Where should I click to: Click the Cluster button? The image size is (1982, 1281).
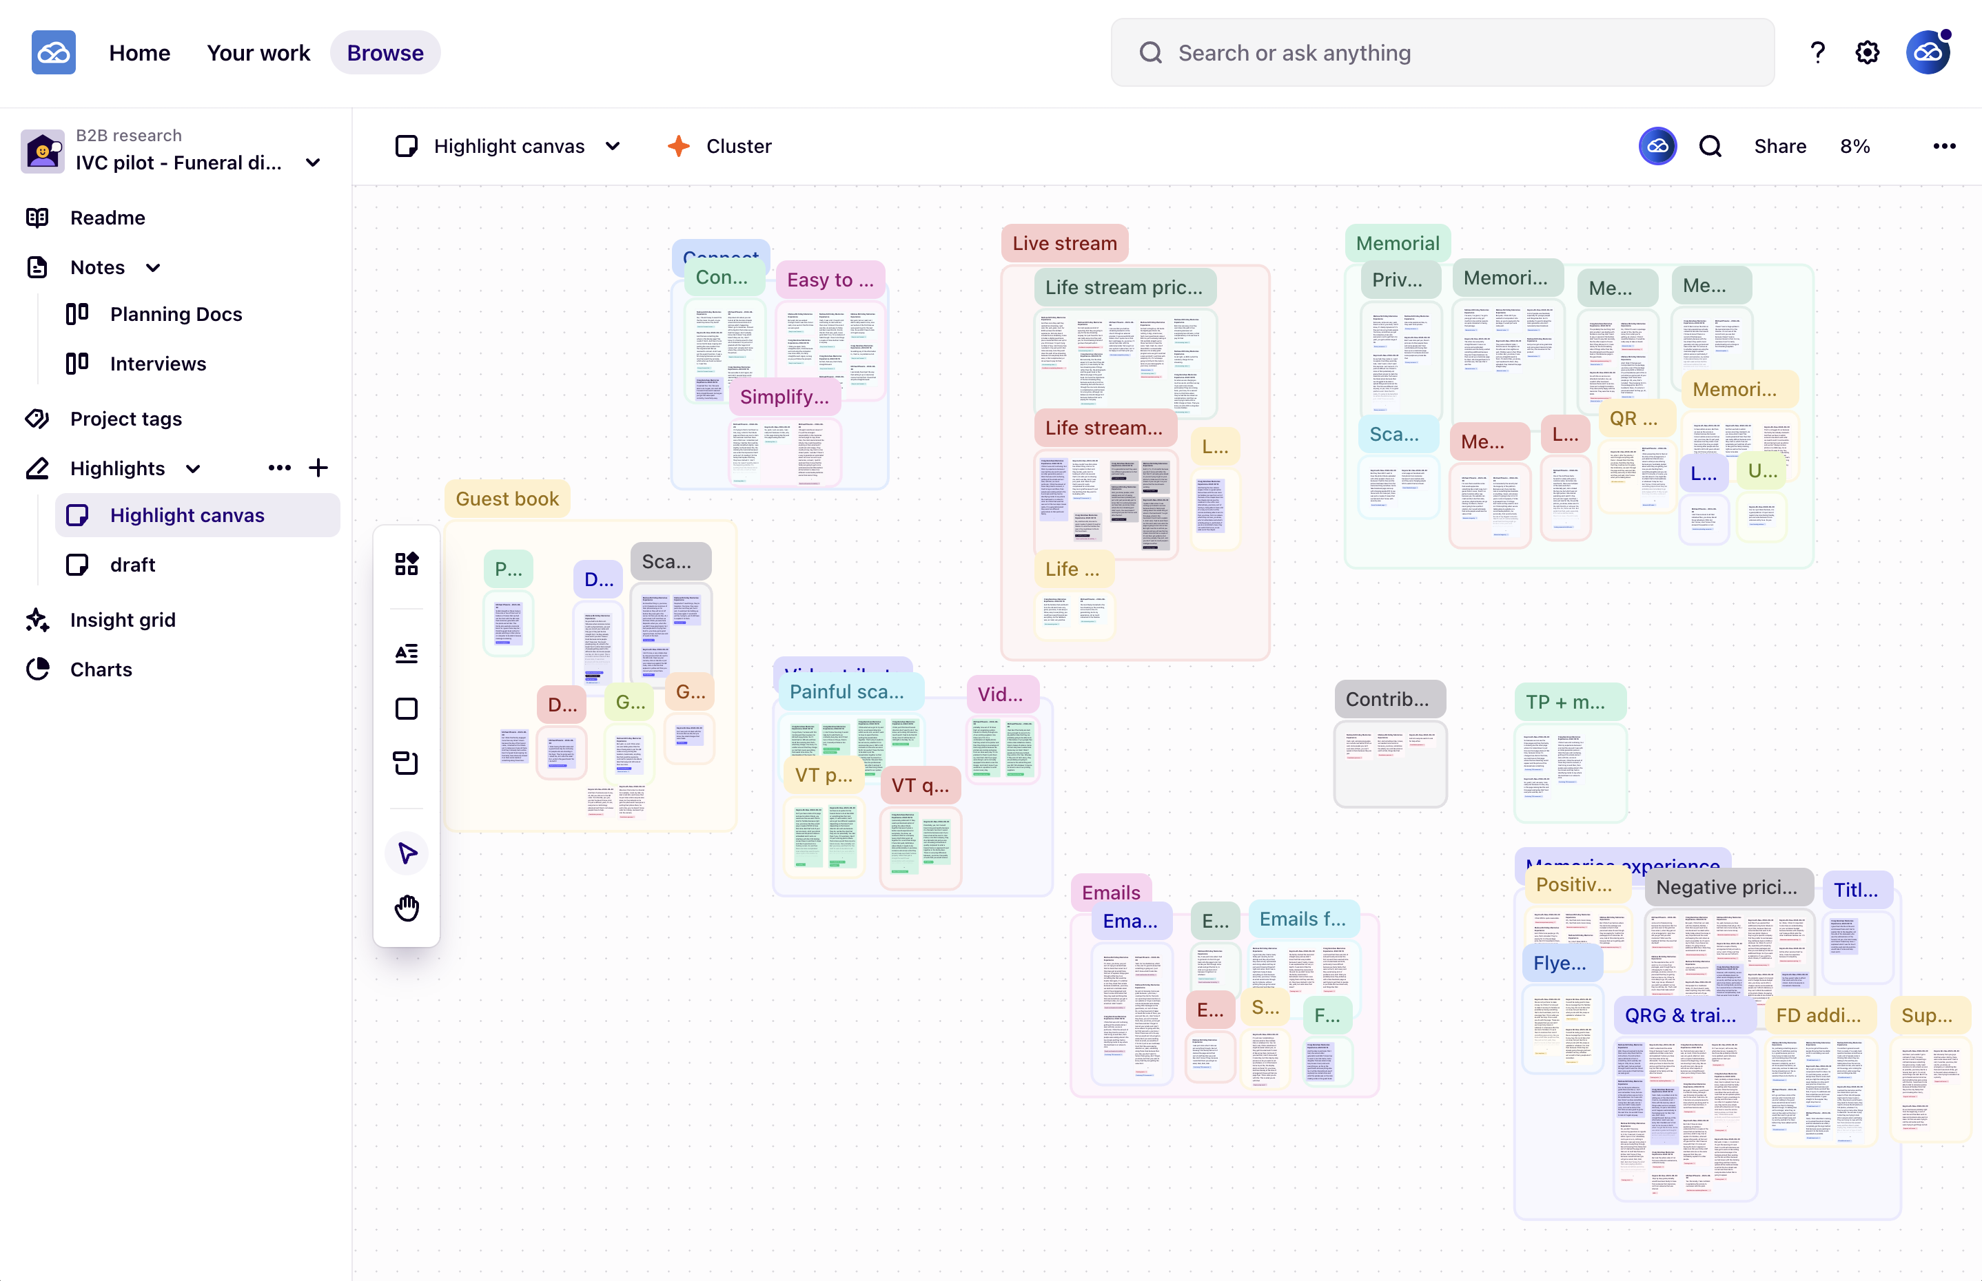[x=720, y=147]
